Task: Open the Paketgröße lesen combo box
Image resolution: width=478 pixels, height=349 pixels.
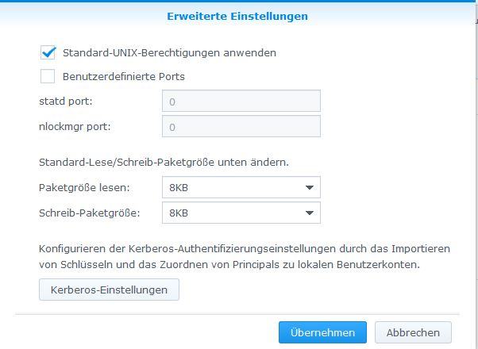Action: pyautogui.click(x=232, y=187)
